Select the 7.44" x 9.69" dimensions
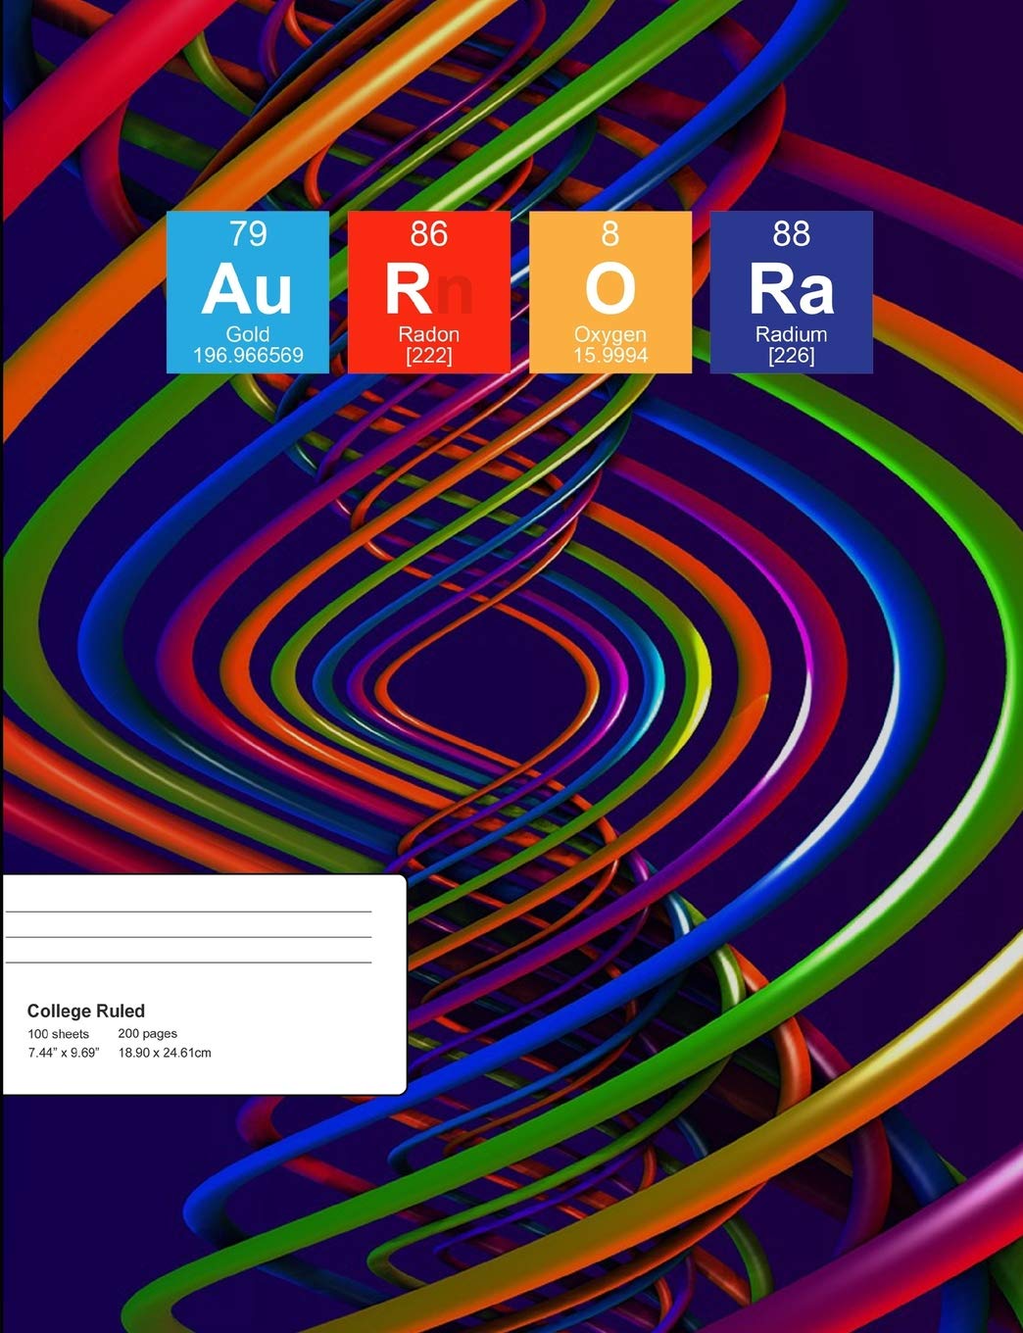Image resolution: width=1023 pixels, height=1333 pixels. point(64,1053)
